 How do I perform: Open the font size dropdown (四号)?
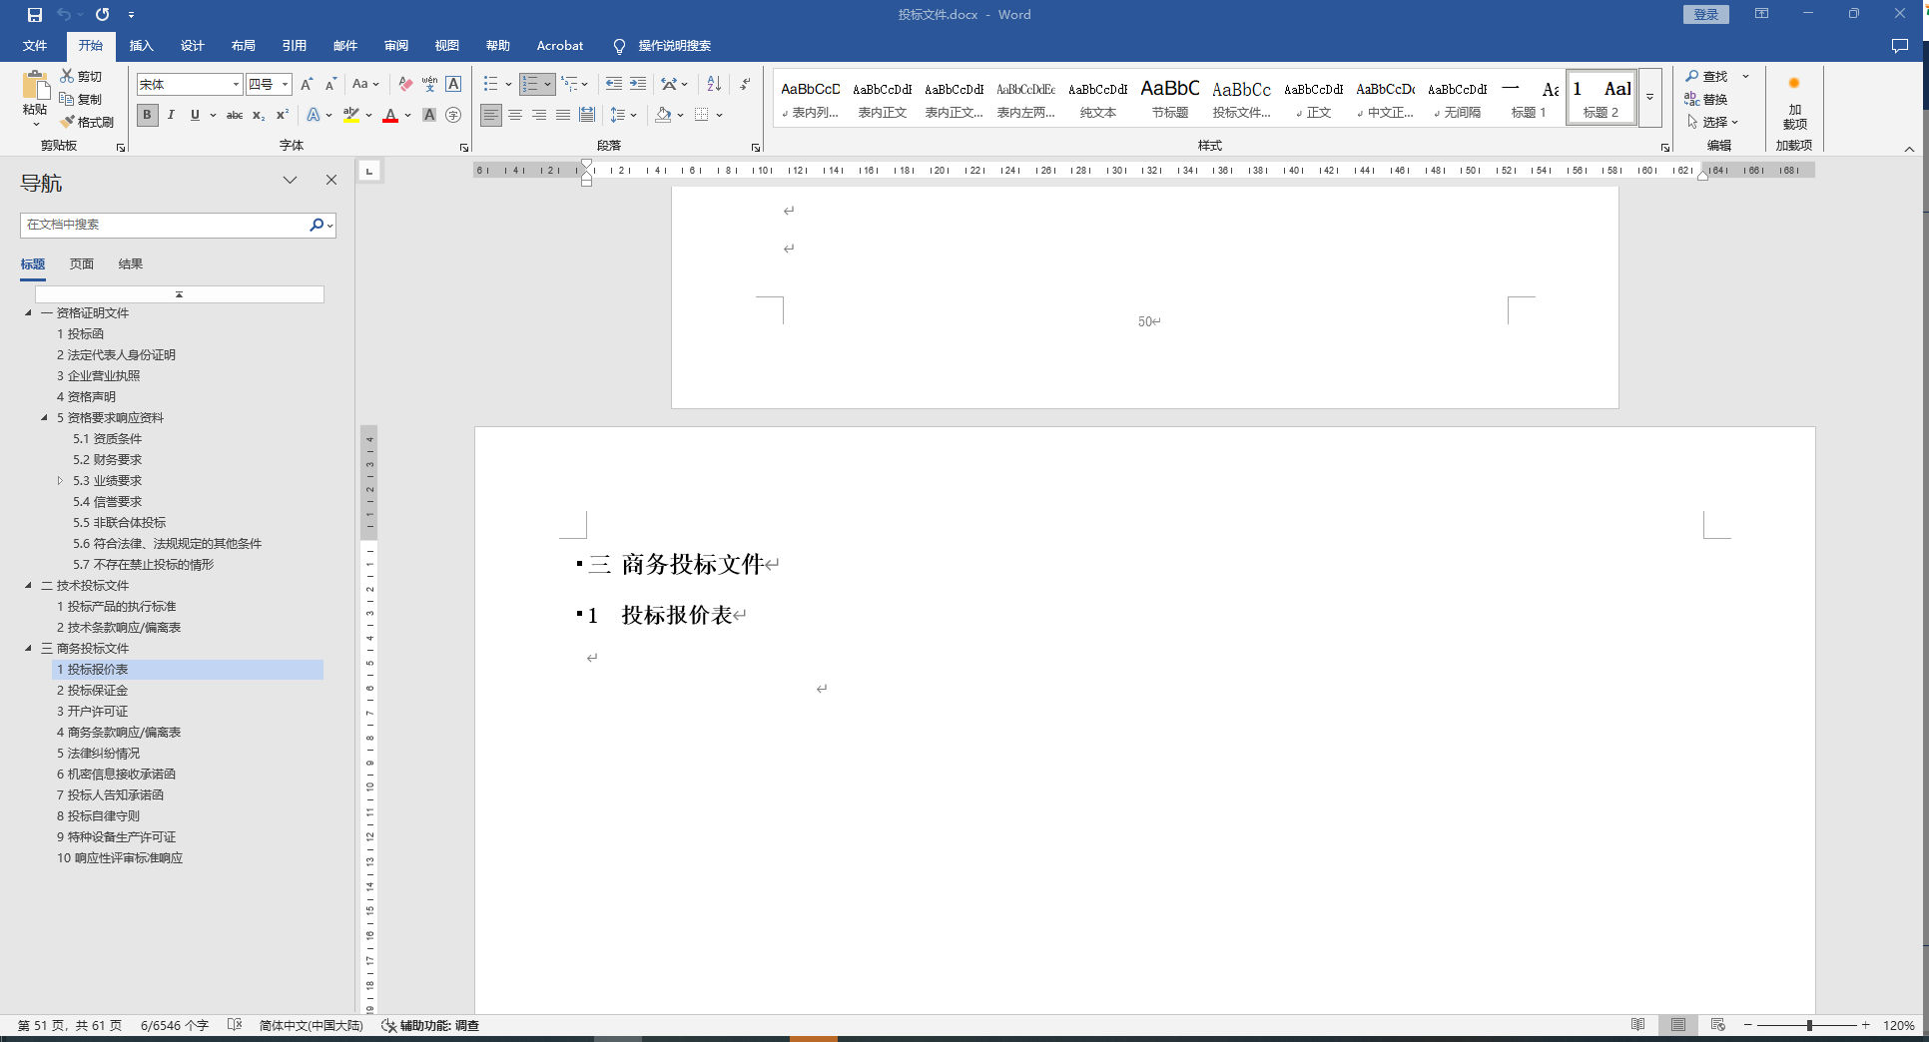(x=286, y=85)
